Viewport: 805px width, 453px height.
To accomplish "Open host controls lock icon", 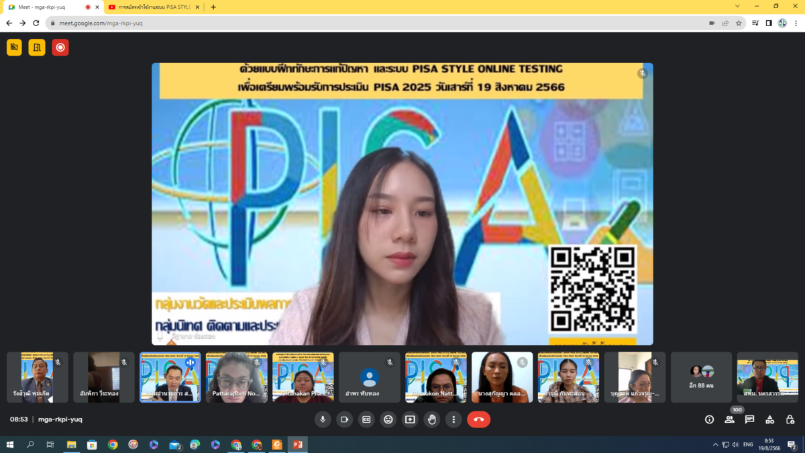I will click(x=790, y=419).
